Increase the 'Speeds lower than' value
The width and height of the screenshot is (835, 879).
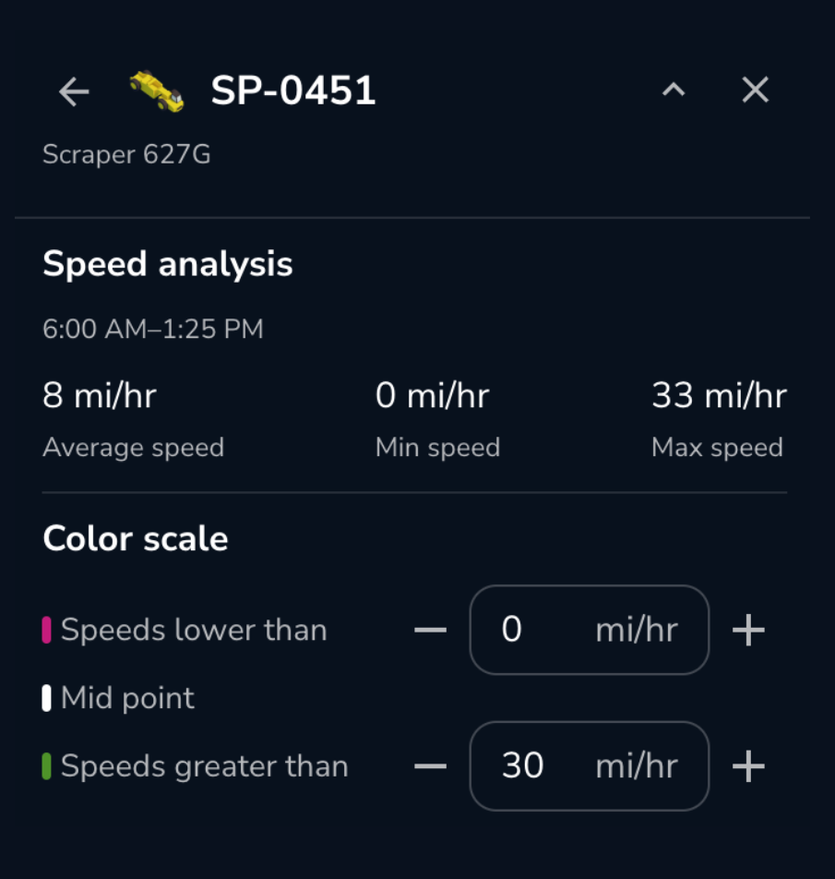click(748, 631)
